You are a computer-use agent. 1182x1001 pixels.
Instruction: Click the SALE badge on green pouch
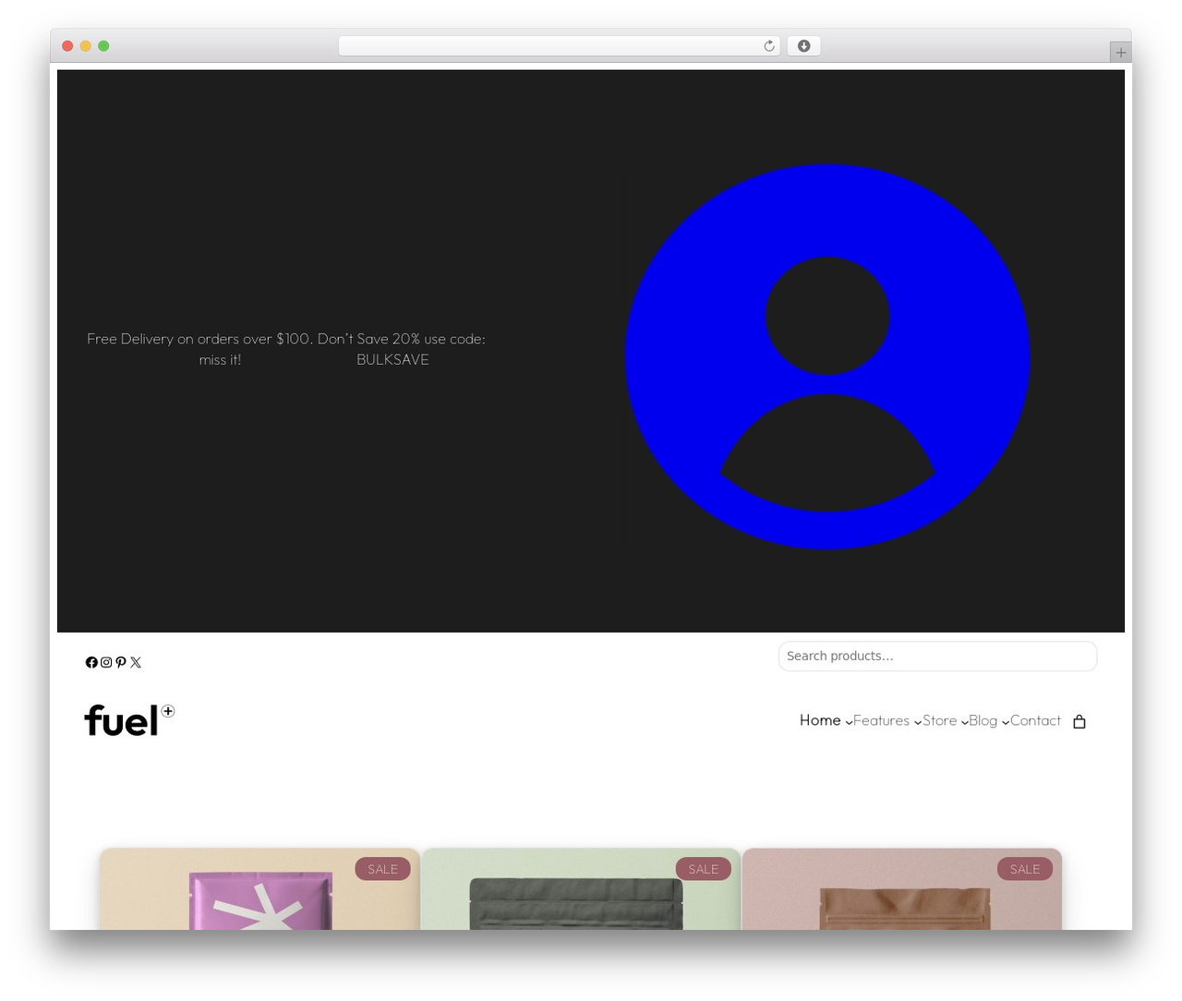coord(704,869)
